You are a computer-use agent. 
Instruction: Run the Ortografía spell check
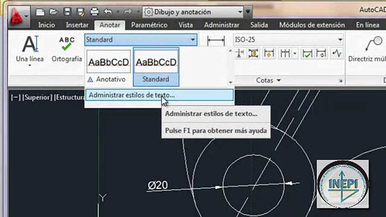(x=67, y=49)
